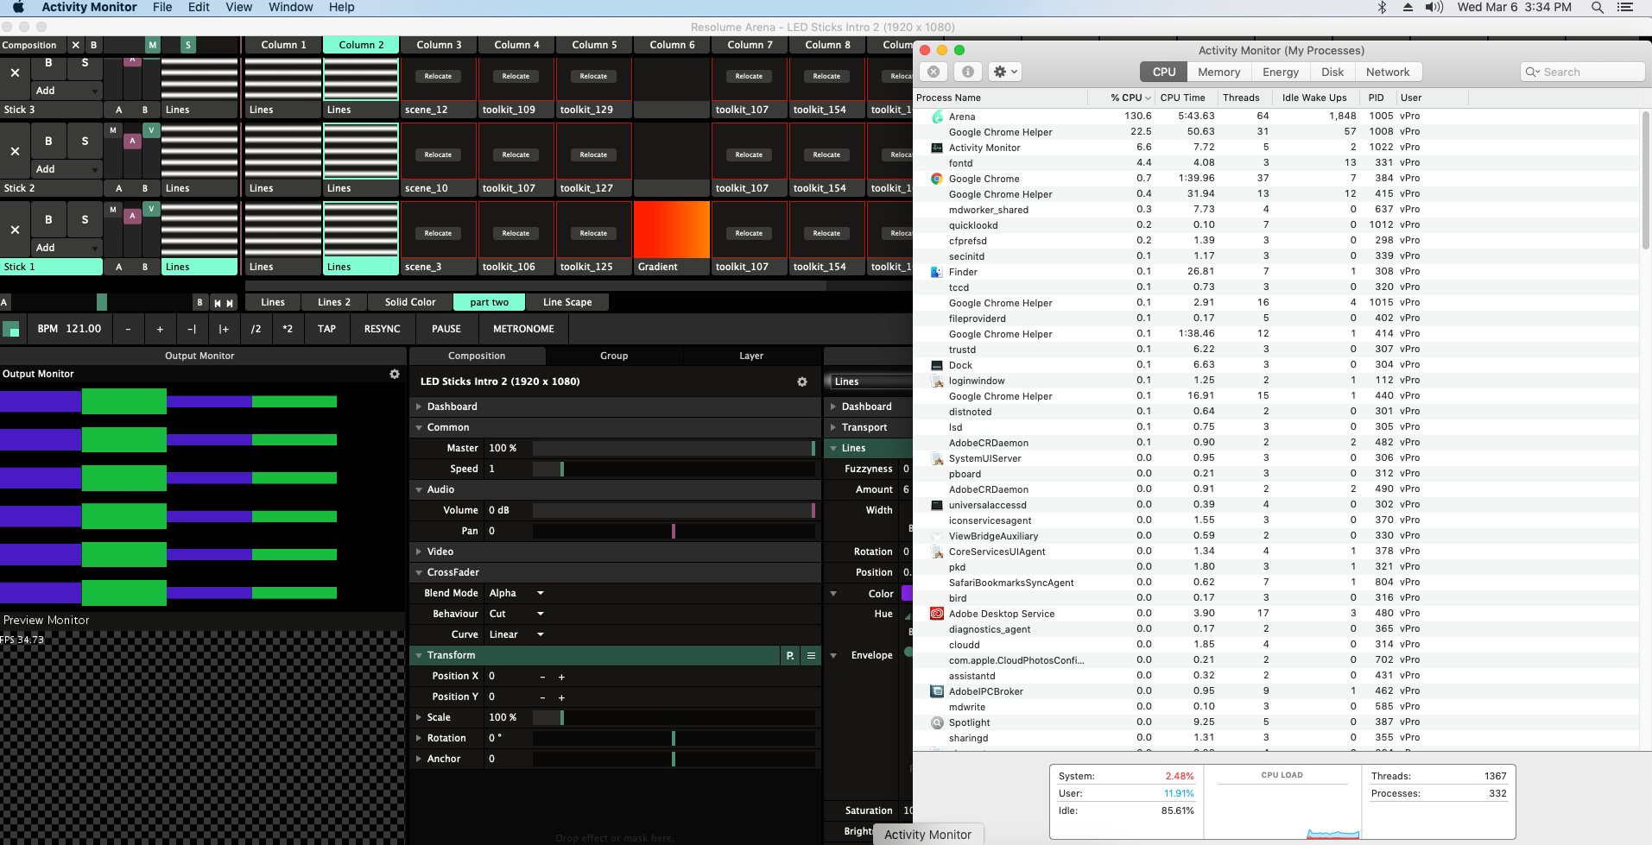
Task: Open macOS Spotlight search in menu bar
Action: (1598, 8)
